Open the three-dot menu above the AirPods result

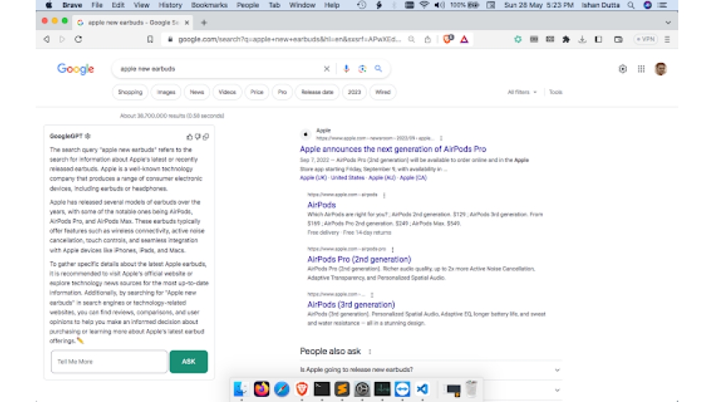pyautogui.click(x=384, y=195)
